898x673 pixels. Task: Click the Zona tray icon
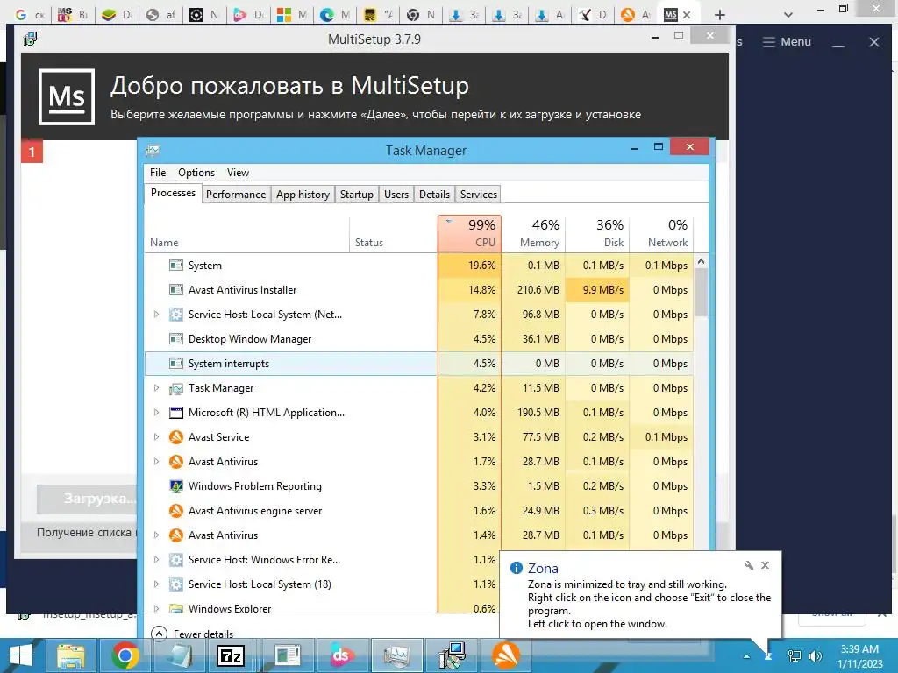[x=769, y=656]
